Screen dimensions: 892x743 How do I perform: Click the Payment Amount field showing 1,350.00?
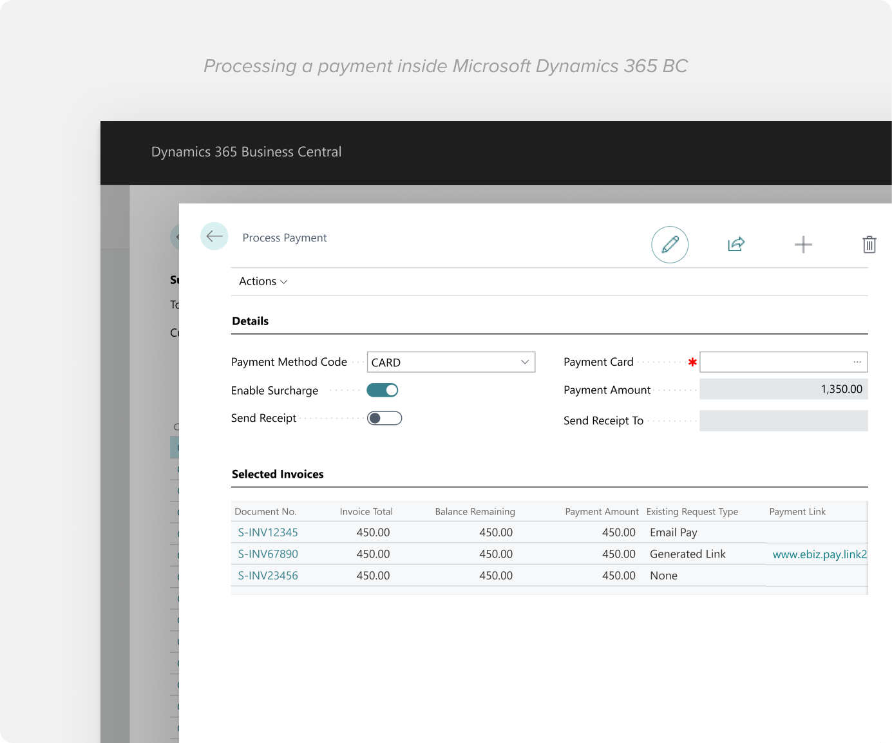(x=783, y=390)
